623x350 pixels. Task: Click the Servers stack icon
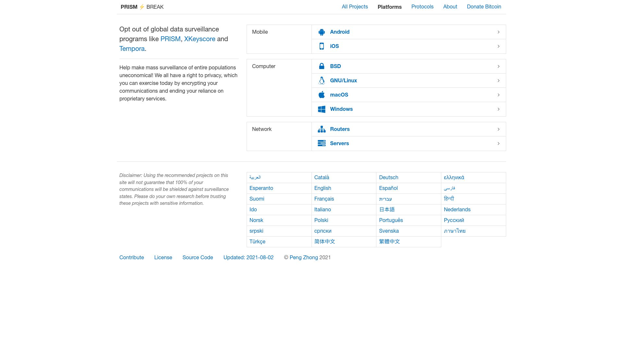point(322,144)
